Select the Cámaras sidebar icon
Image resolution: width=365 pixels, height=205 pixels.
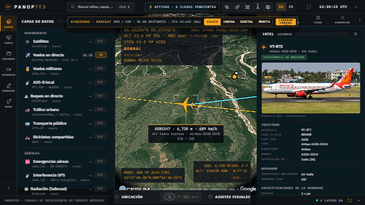click(x=9, y=71)
